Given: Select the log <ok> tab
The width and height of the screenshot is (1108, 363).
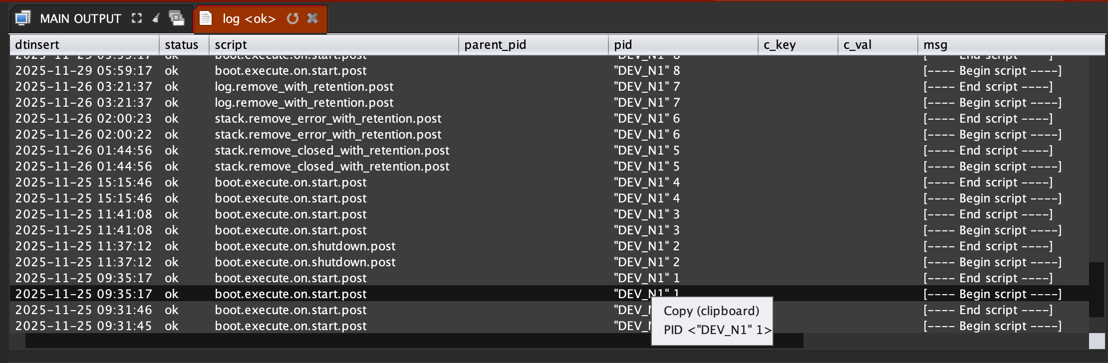Looking at the screenshot, I should point(249,19).
